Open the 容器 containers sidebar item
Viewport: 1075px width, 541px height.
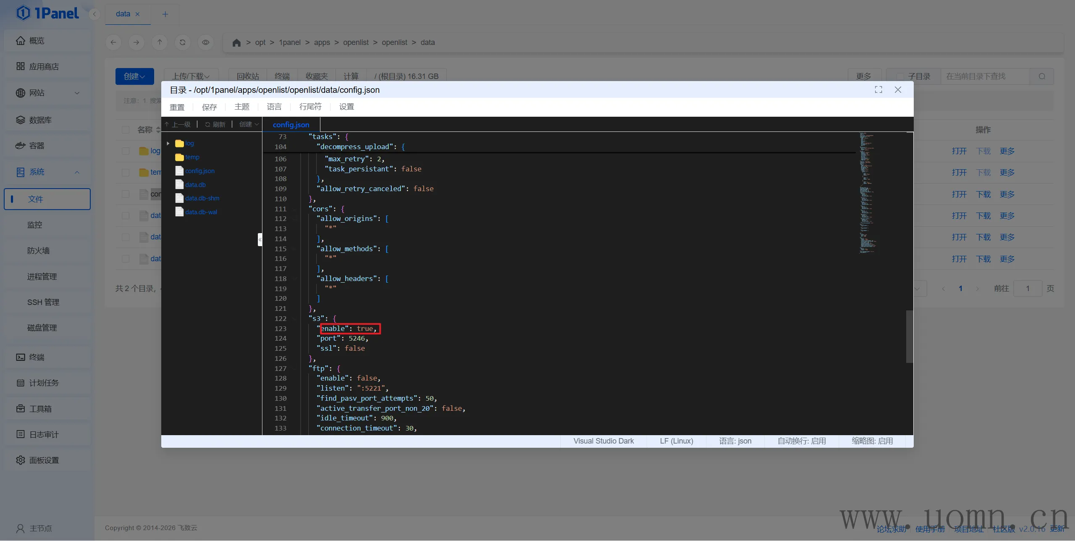(37, 146)
